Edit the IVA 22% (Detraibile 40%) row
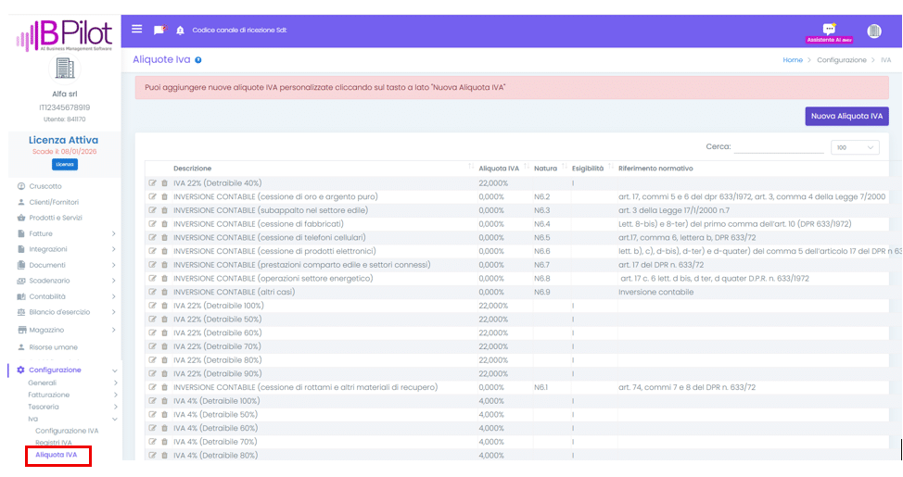Screen dimensions: 903x477 tap(153, 183)
